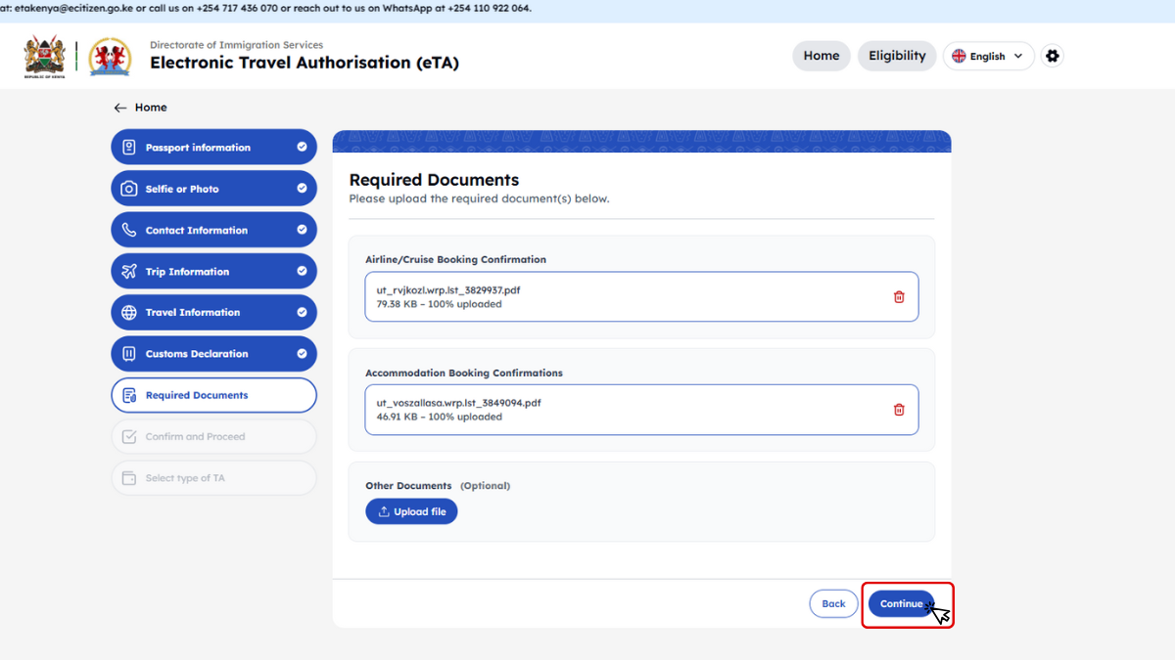Click the checkmark on the Customs Declaration step
Screen dimensions: 1175x660
[302, 354]
